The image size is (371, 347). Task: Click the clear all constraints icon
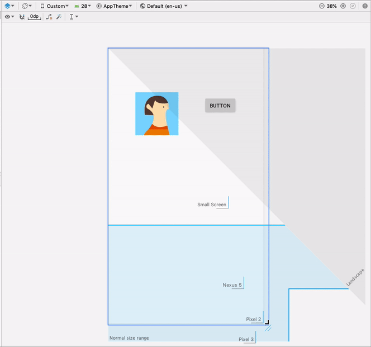tap(49, 17)
